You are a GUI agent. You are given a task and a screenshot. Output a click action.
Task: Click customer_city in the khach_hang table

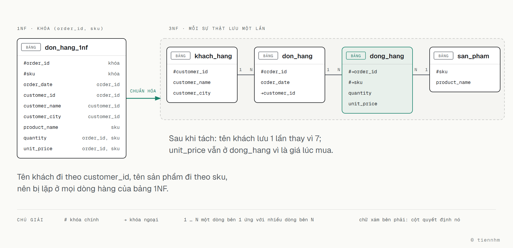192,93
